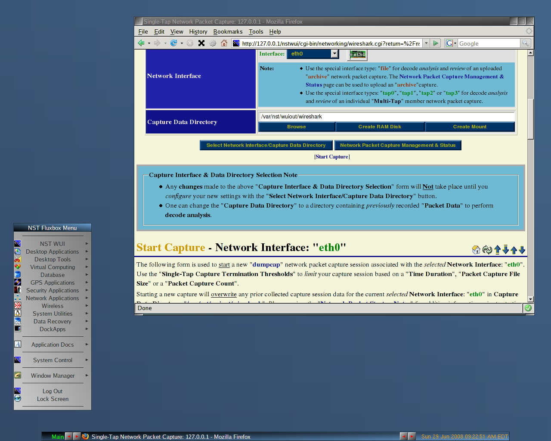
Task: Go to next section with plain down arrow
Action: click(522, 250)
